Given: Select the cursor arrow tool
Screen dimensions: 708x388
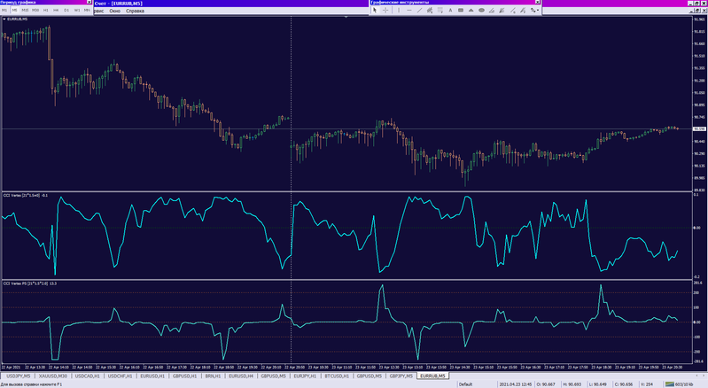Looking at the screenshot, I should 375,10.
